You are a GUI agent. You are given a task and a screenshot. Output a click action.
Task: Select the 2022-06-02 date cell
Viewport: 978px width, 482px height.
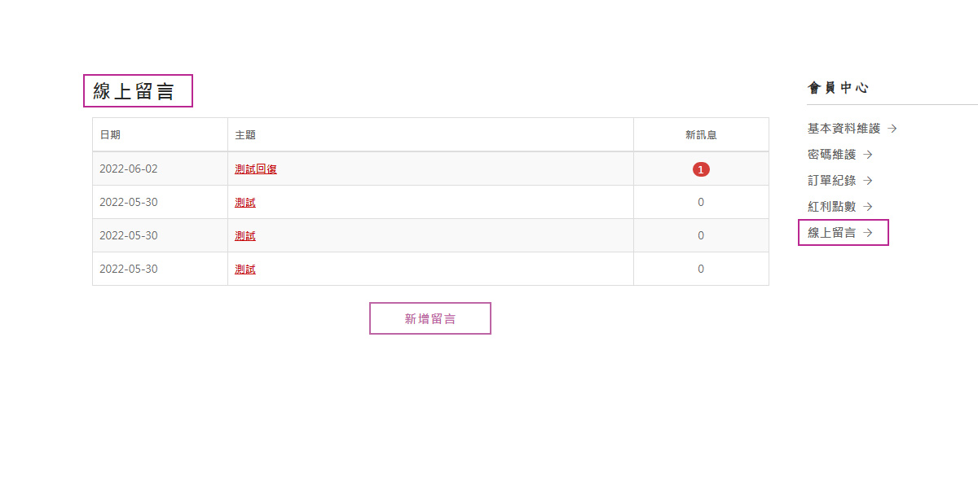pyautogui.click(x=160, y=169)
